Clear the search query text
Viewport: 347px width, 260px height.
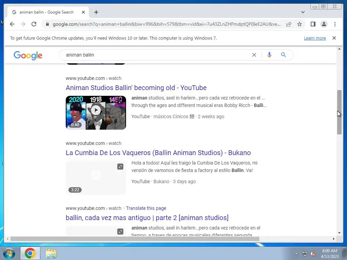click(254, 55)
